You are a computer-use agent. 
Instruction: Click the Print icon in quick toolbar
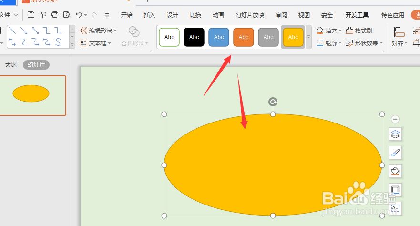click(55, 15)
